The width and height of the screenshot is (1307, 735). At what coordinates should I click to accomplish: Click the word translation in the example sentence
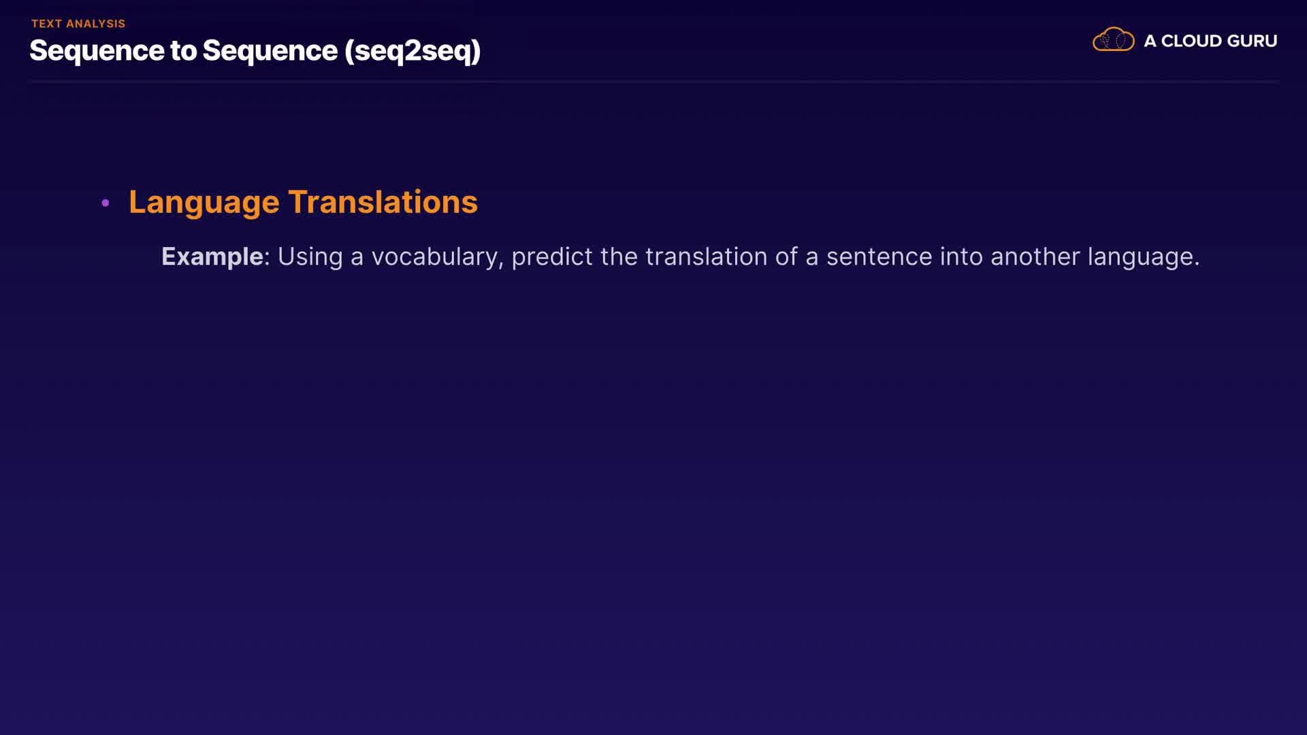click(x=706, y=257)
